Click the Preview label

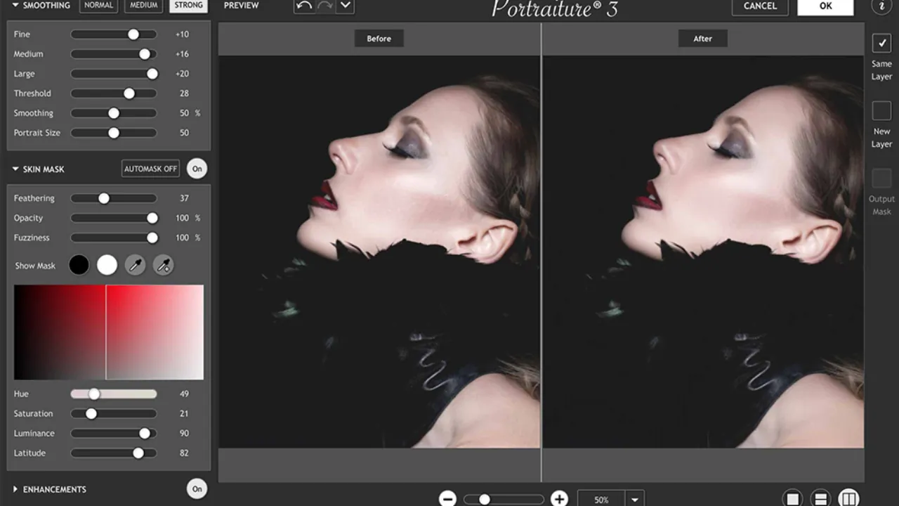tap(242, 6)
